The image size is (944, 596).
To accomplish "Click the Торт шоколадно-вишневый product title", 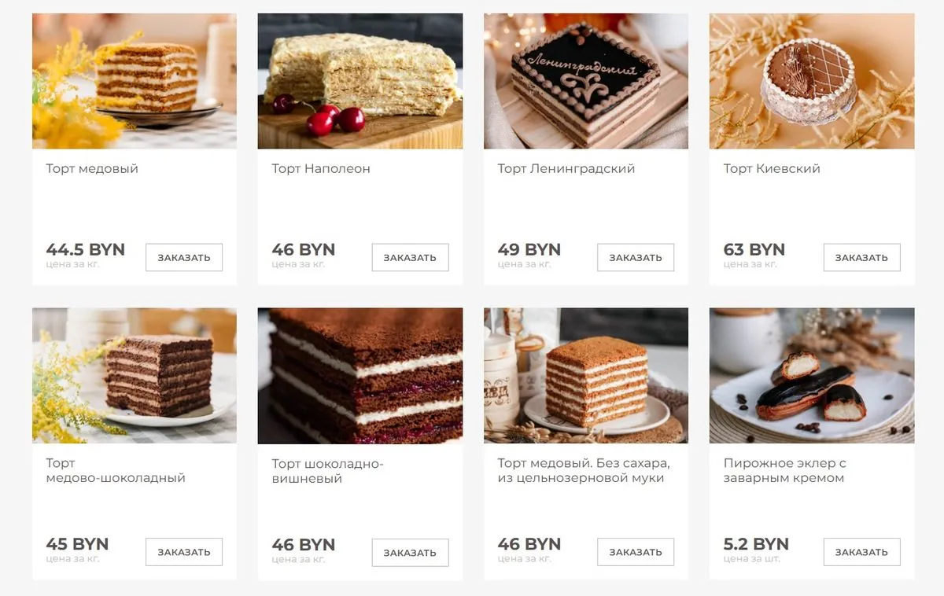I will [x=328, y=471].
